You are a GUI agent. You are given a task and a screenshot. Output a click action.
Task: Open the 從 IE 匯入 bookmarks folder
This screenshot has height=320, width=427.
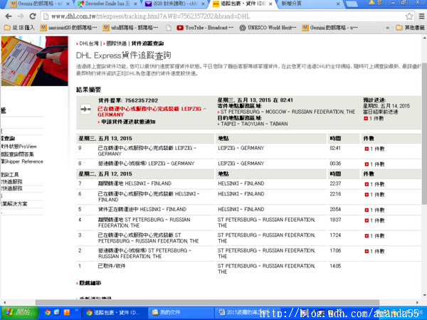pos(20,28)
